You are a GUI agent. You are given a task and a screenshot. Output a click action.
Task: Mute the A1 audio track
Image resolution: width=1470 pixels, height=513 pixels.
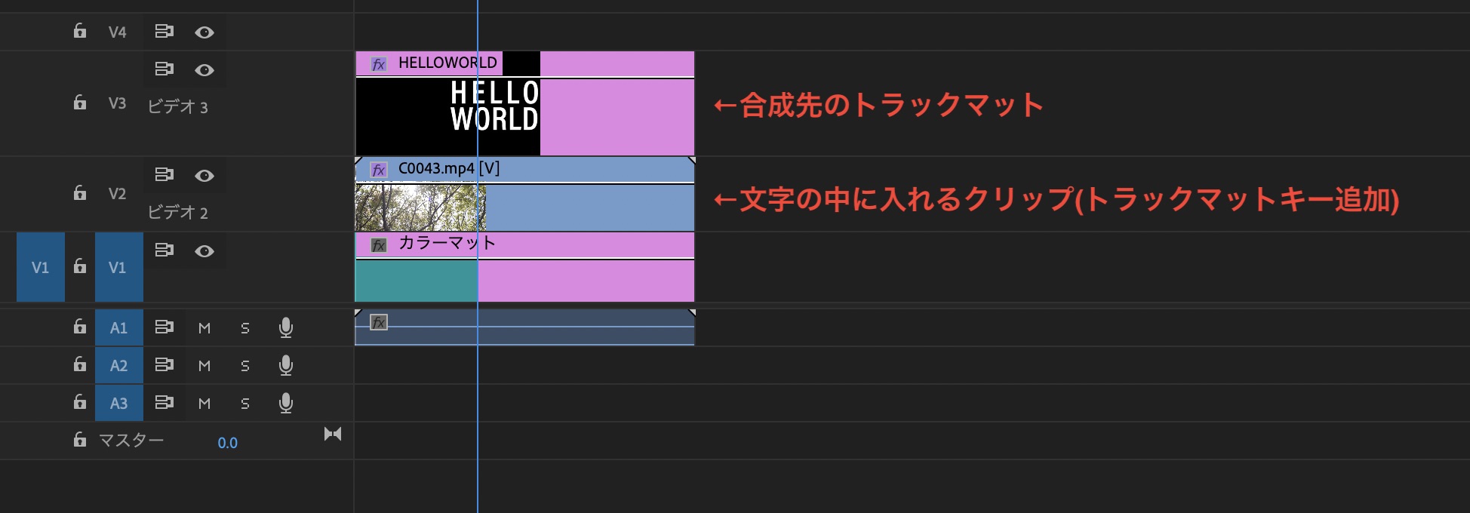[x=205, y=328]
